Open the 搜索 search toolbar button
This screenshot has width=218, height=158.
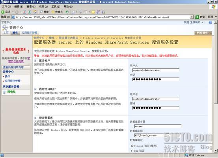44,12
